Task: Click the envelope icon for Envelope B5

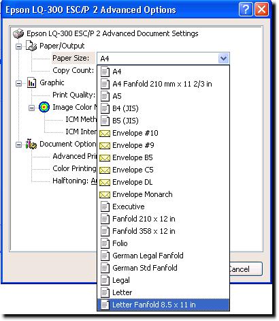Action: pos(105,158)
